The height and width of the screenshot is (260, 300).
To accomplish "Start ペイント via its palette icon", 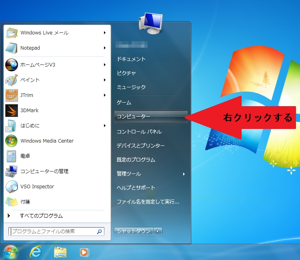I will 12,80.
